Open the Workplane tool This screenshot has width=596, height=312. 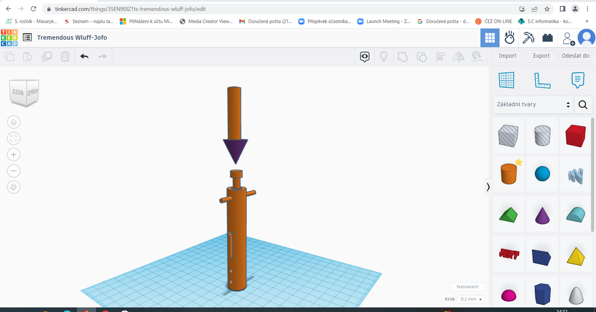pos(506,80)
